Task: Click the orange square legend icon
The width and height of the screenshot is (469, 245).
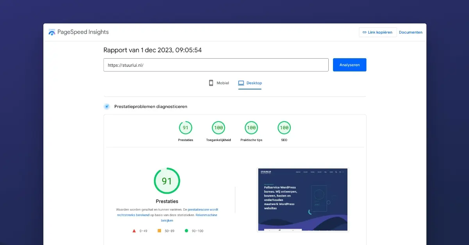Action: click(159, 231)
